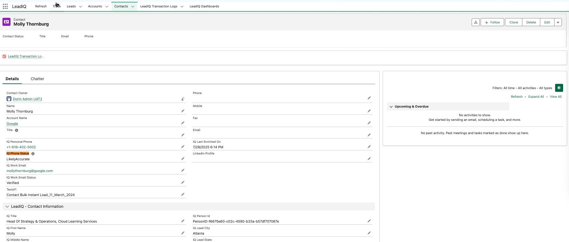
Task: Switch to the Chatter tab
Action: 37,79
